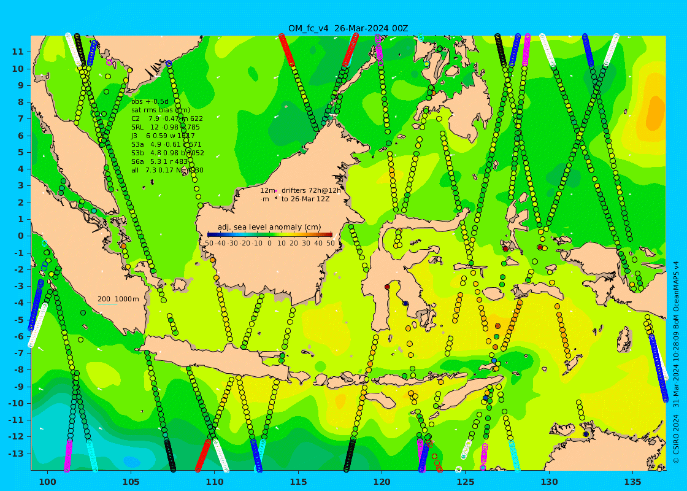Click the 'all 7.3 0.17 N=4930' summary row
The image size is (687, 491).
click(167, 170)
